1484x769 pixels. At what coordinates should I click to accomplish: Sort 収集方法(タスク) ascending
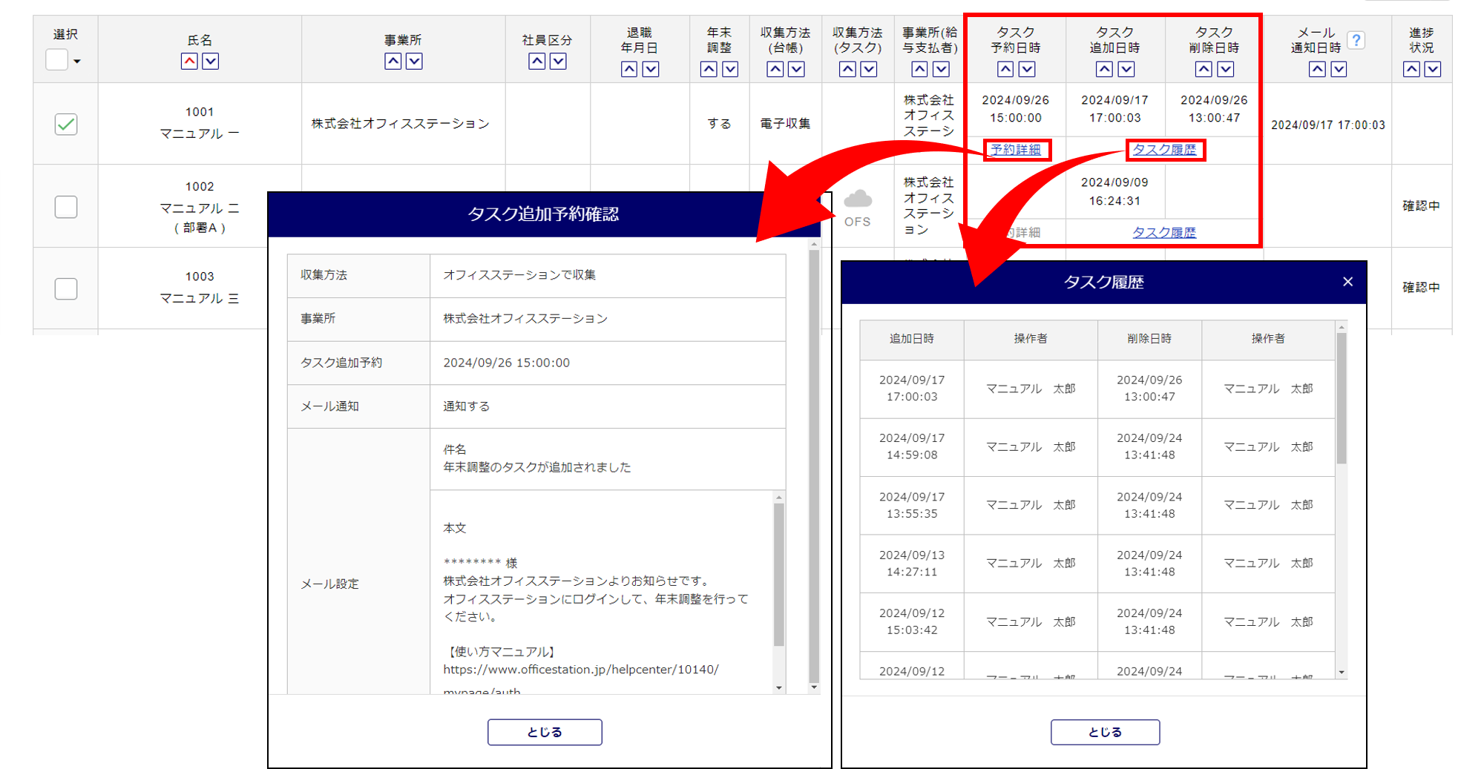click(847, 69)
